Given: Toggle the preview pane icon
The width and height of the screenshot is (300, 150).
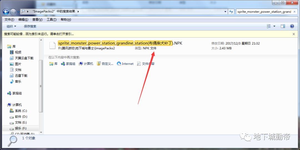Looking at the screenshot, I should coord(283,26).
